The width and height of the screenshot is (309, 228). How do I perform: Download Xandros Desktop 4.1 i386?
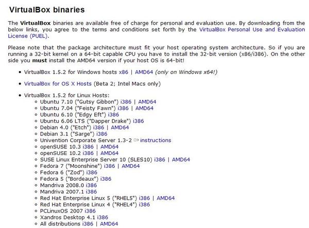[102, 218]
